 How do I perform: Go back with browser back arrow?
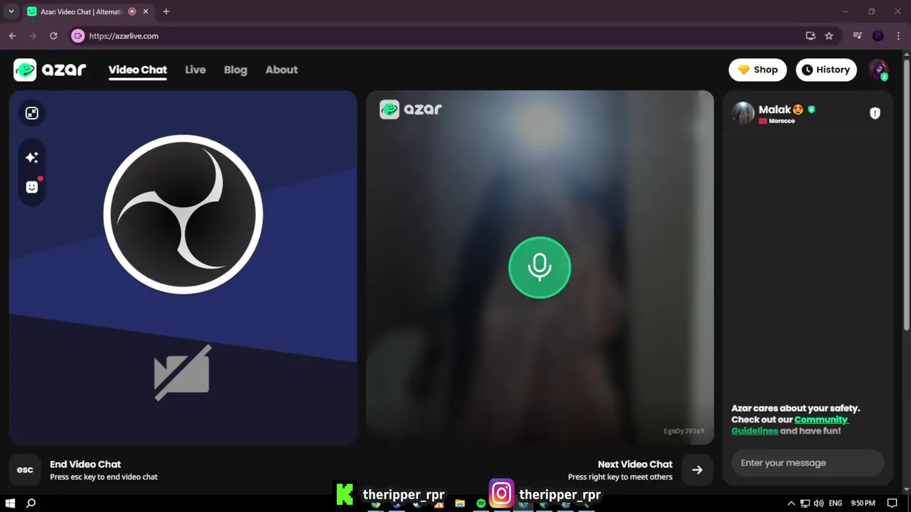(x=13, y=36)
